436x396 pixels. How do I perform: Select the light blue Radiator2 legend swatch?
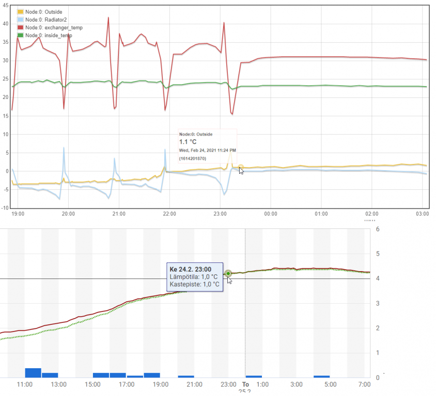tap(20, 19)
